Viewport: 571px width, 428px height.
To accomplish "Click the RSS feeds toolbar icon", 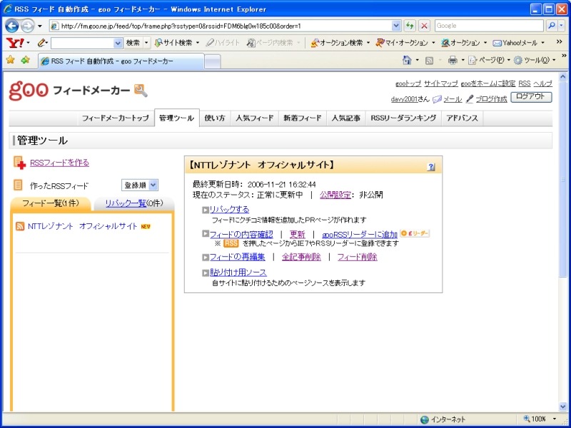I will 430,61.
